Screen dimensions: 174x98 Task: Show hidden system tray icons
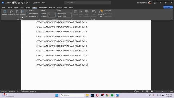[x=147, y=95]
